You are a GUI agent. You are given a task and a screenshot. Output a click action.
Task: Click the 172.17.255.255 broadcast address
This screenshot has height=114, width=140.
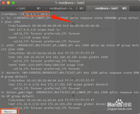pyautogui.click(x=60, y=84)
